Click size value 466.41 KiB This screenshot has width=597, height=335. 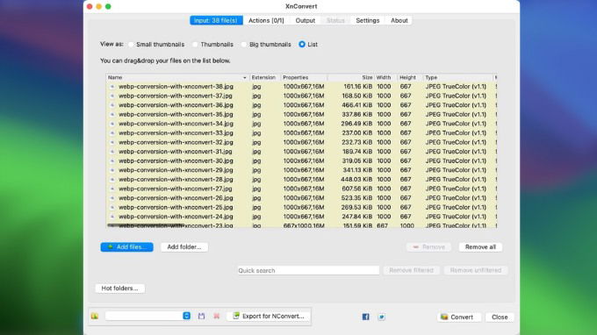pyautogui.click(x=356, y=105)
